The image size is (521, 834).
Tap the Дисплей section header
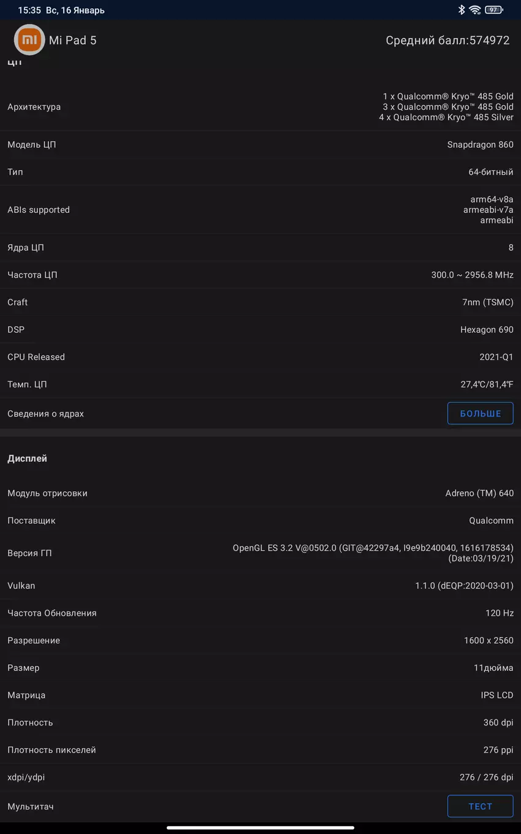pyautogui.click(x=28, y=459)
